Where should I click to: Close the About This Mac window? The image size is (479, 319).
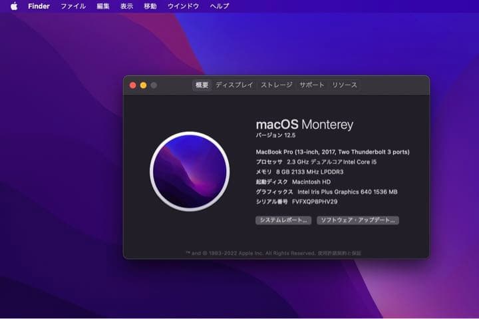[133, 85]
